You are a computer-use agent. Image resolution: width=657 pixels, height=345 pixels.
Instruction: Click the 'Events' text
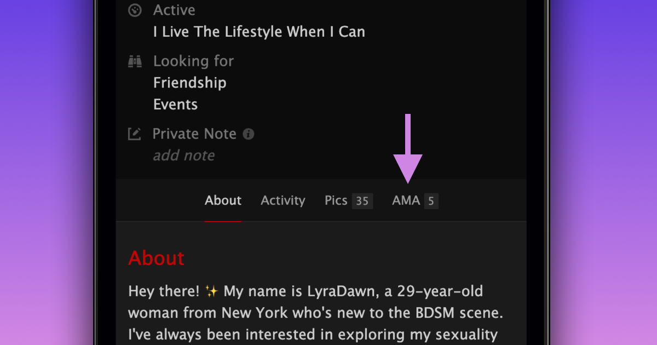[x=175, y=105]
